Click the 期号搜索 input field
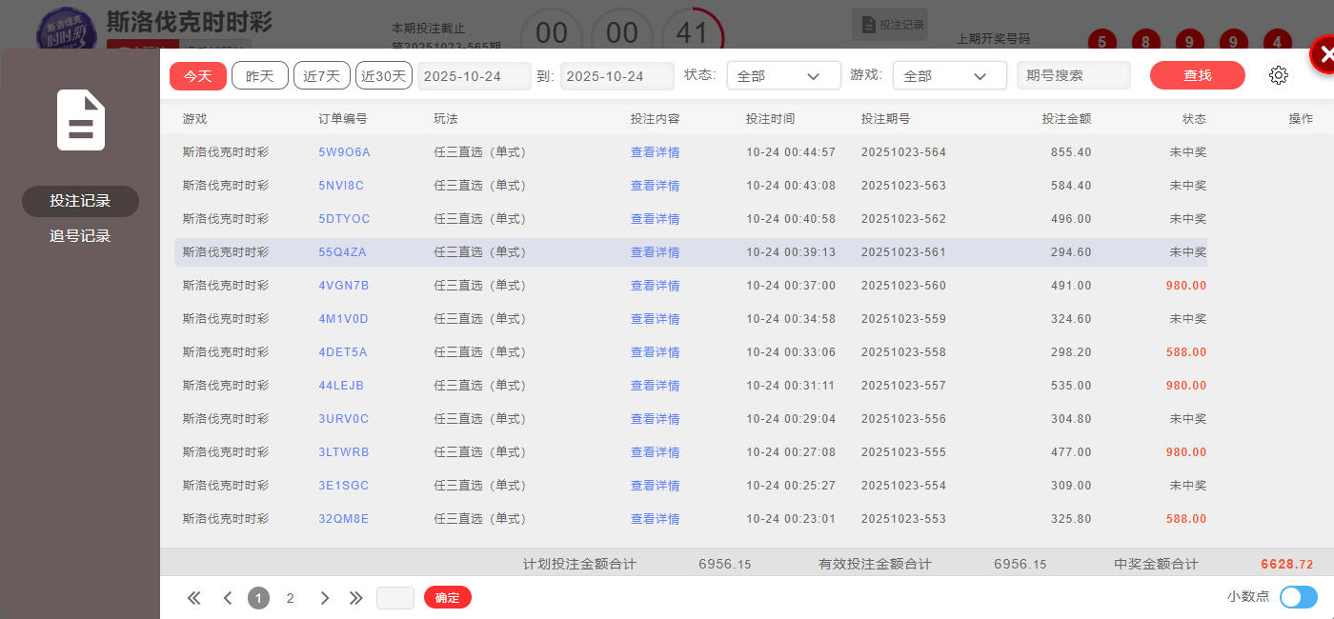Viewport: 1334px width, 619px height. coord(1073,76)
